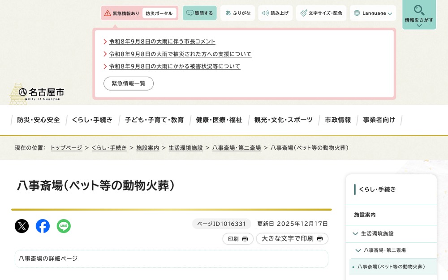The height and width of the screenshot is (280, 448).
Task: Open the 防災・安心安全 menu
Action: pyautogui.click(x=39, y=120)
